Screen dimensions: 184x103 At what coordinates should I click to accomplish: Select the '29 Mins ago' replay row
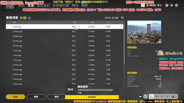click(65, 31)
